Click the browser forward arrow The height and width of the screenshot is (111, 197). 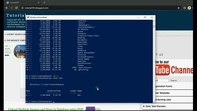[x=12, y=8]
